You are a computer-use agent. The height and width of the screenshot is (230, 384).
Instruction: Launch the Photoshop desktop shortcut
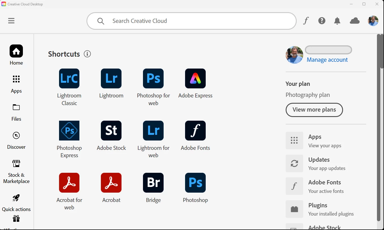tap(195, 188)
